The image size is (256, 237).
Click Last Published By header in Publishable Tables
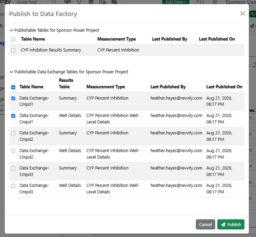pyautogui.click(x=170, y=39)
